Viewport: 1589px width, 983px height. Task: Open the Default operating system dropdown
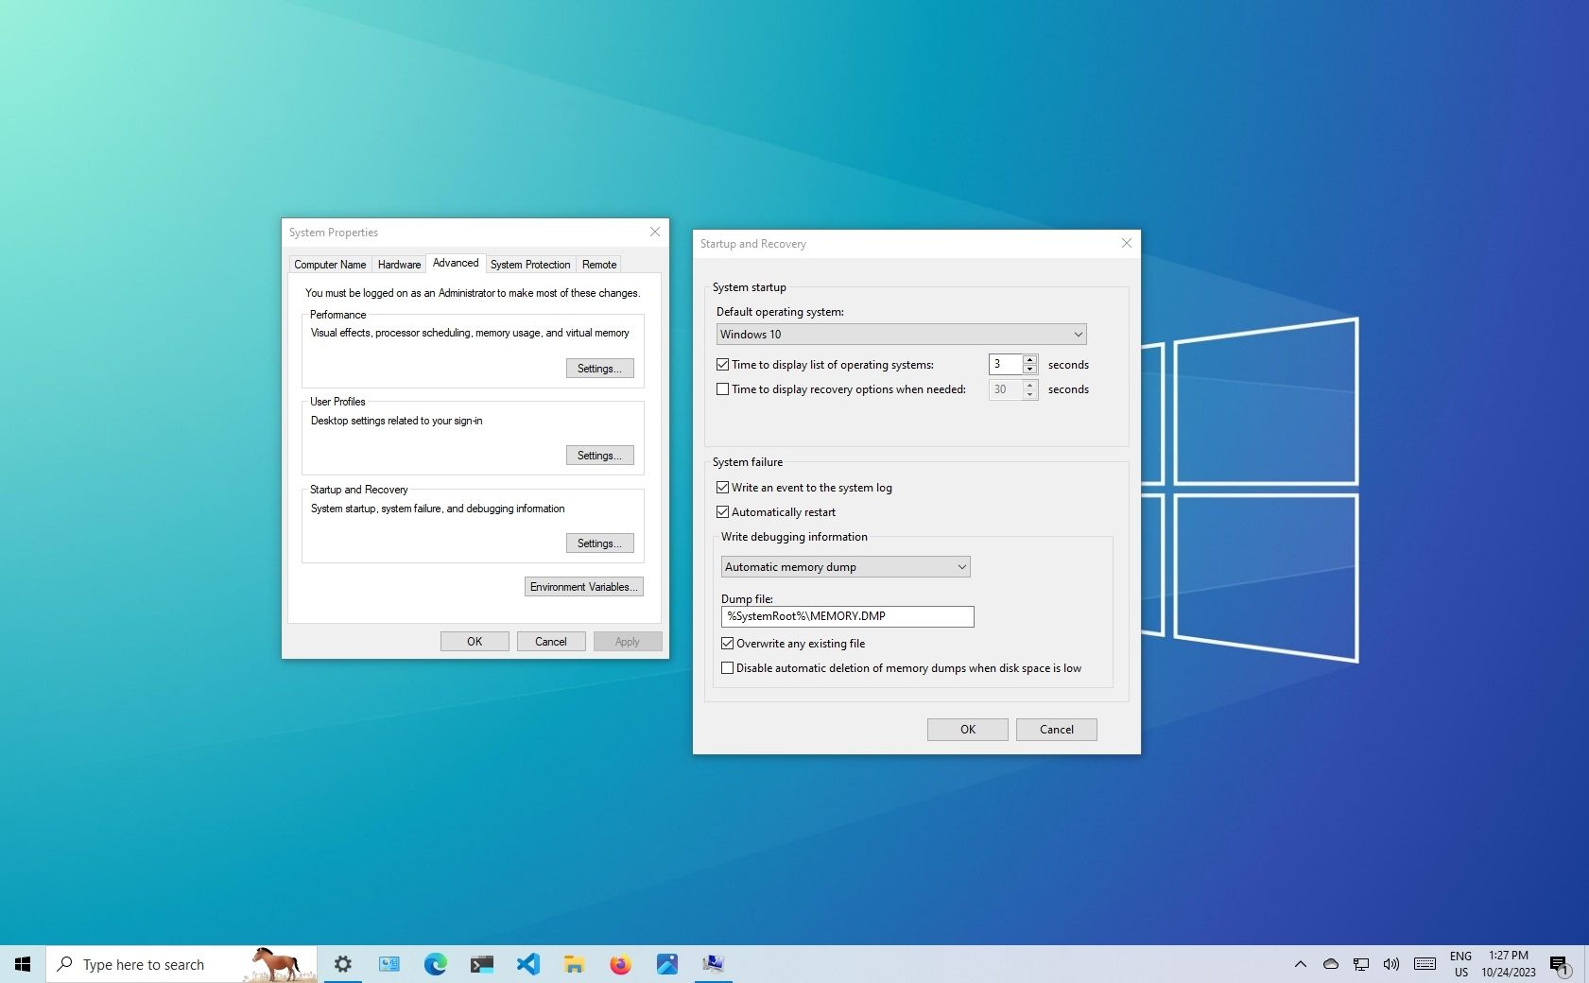(1078, 334)
